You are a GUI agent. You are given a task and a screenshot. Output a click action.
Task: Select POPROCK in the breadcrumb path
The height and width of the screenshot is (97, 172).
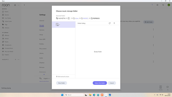tap(95, 18)
